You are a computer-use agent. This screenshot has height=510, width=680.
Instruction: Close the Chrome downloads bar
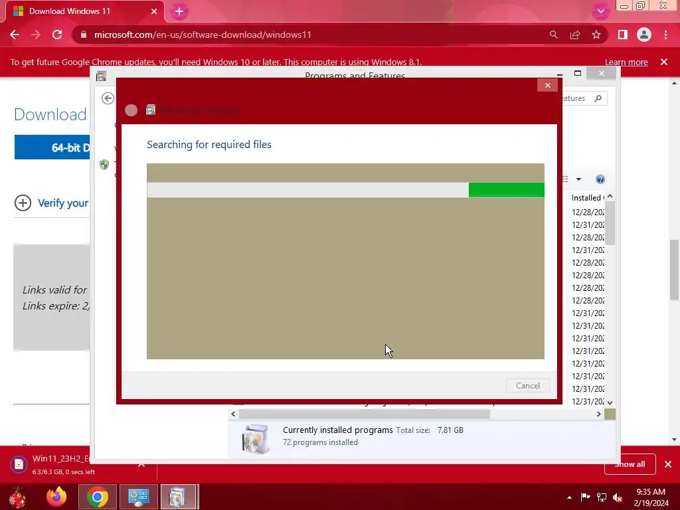pyautogui.click(x=668, y=464)
